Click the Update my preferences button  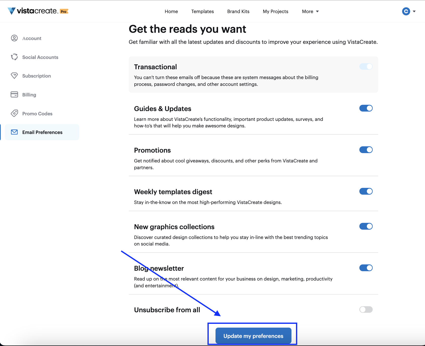(x=253, y=336)
